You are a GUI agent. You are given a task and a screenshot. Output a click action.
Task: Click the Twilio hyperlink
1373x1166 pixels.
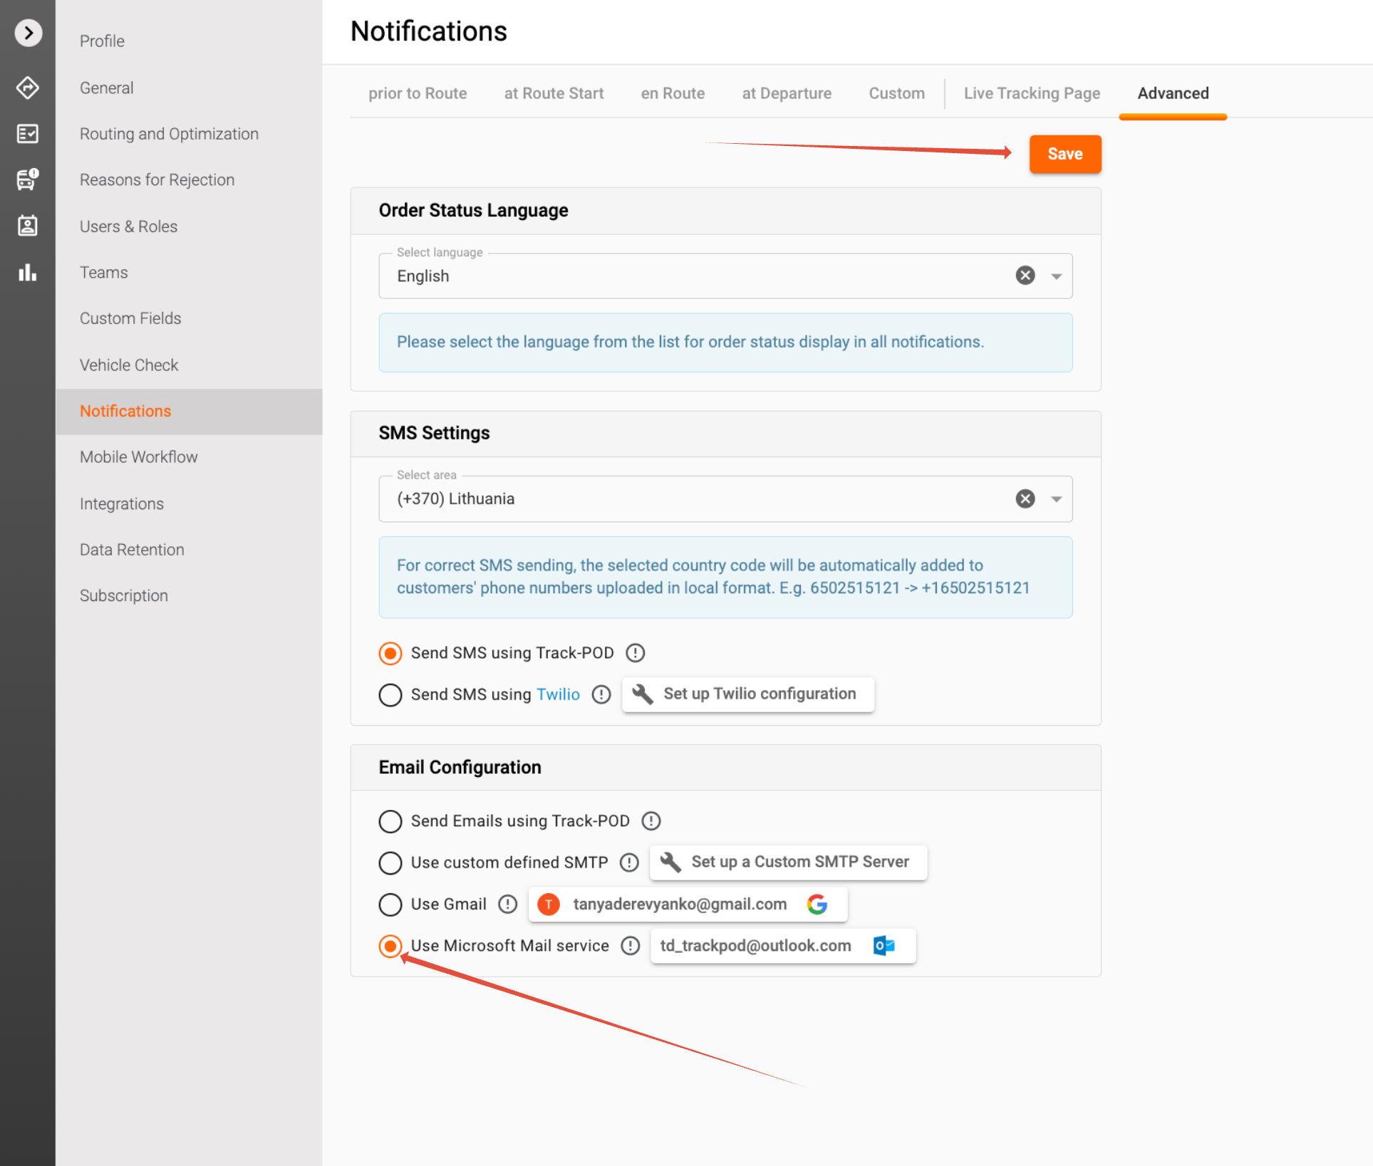[558, 694]
